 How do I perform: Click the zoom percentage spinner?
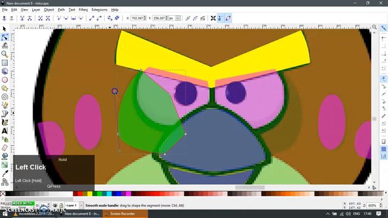[381, 205]
